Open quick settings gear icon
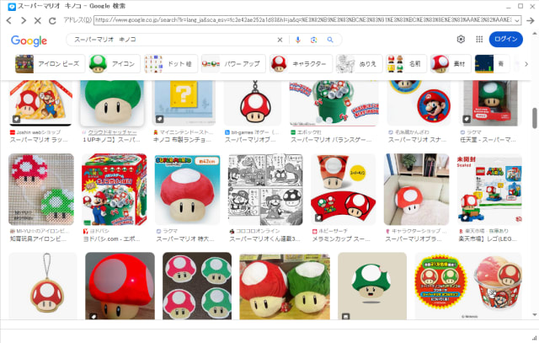 coord(461,40)
